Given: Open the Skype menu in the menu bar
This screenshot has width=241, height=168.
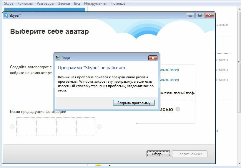Looking at the screenshot, I should [x=9, y=4].
